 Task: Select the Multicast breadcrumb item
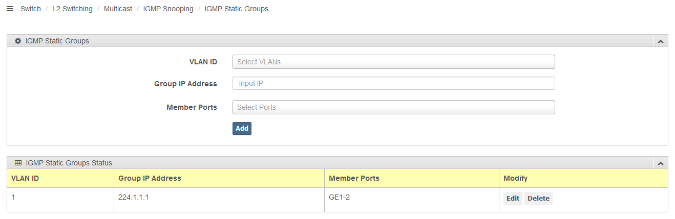(x=118, y=9)
